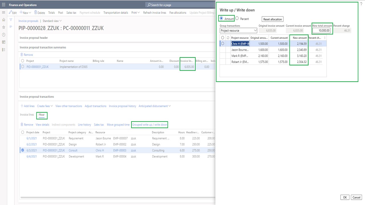Click the New total amount field

tap(321, 30)
